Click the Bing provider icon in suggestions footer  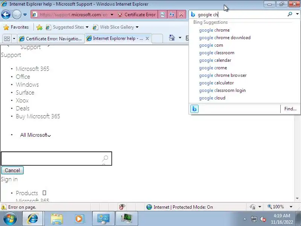point(194,109)
